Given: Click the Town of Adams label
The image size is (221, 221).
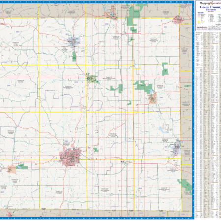Looking at the screenshot, I should [21, 81].
